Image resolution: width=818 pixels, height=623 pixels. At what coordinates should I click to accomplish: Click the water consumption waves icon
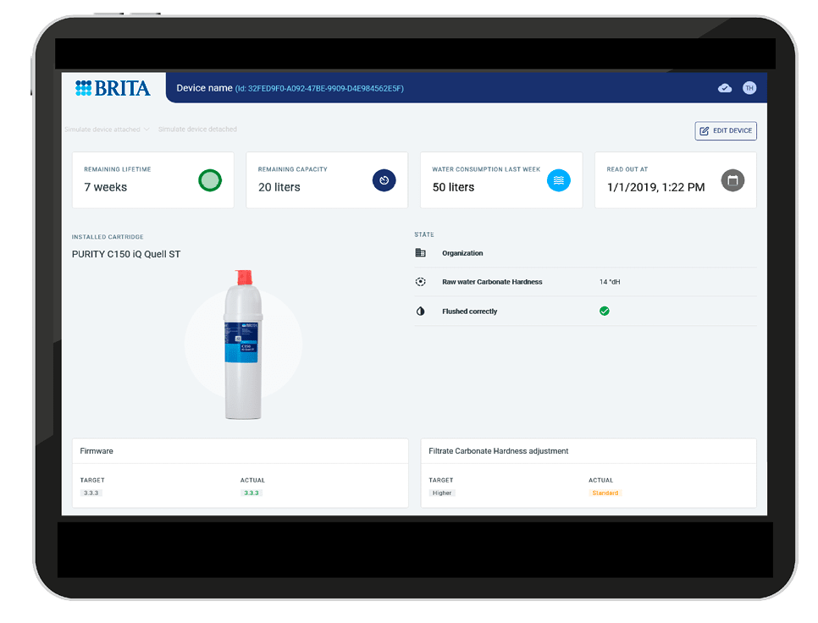[558, 180]
